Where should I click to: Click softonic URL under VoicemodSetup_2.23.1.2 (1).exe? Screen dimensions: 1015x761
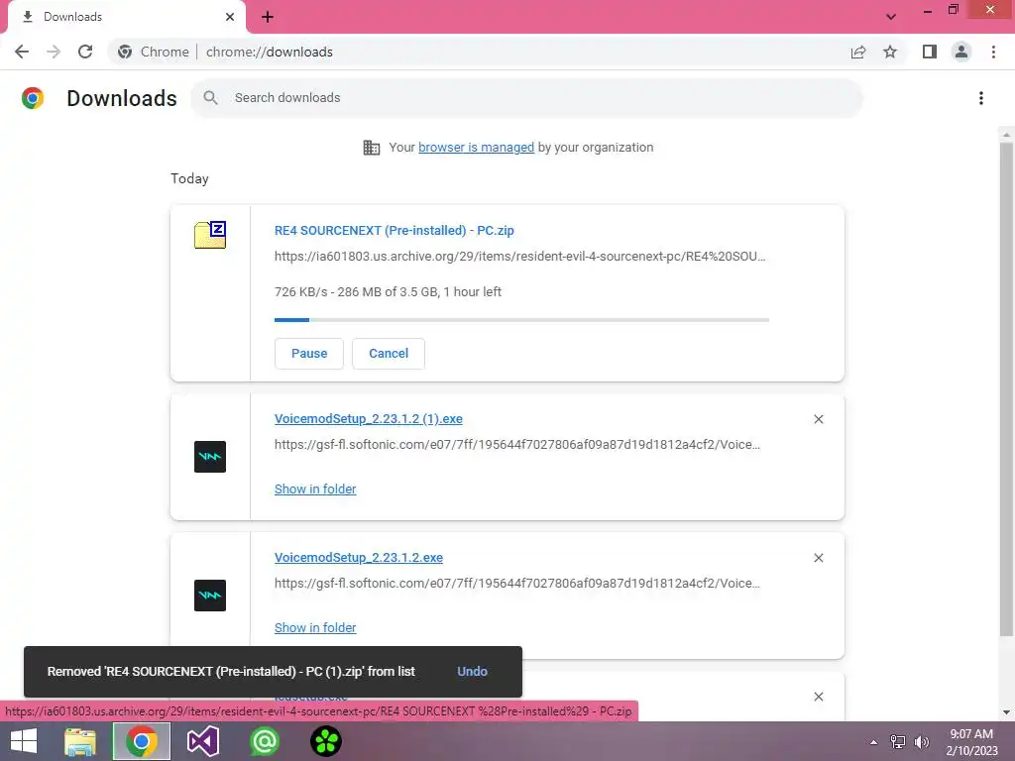coord(517,445)
